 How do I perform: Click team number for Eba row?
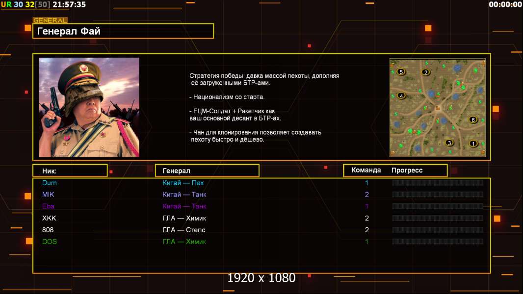click(366, 206)
